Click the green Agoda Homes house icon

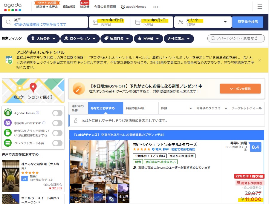pyautogui.click(x=8, y=113)
